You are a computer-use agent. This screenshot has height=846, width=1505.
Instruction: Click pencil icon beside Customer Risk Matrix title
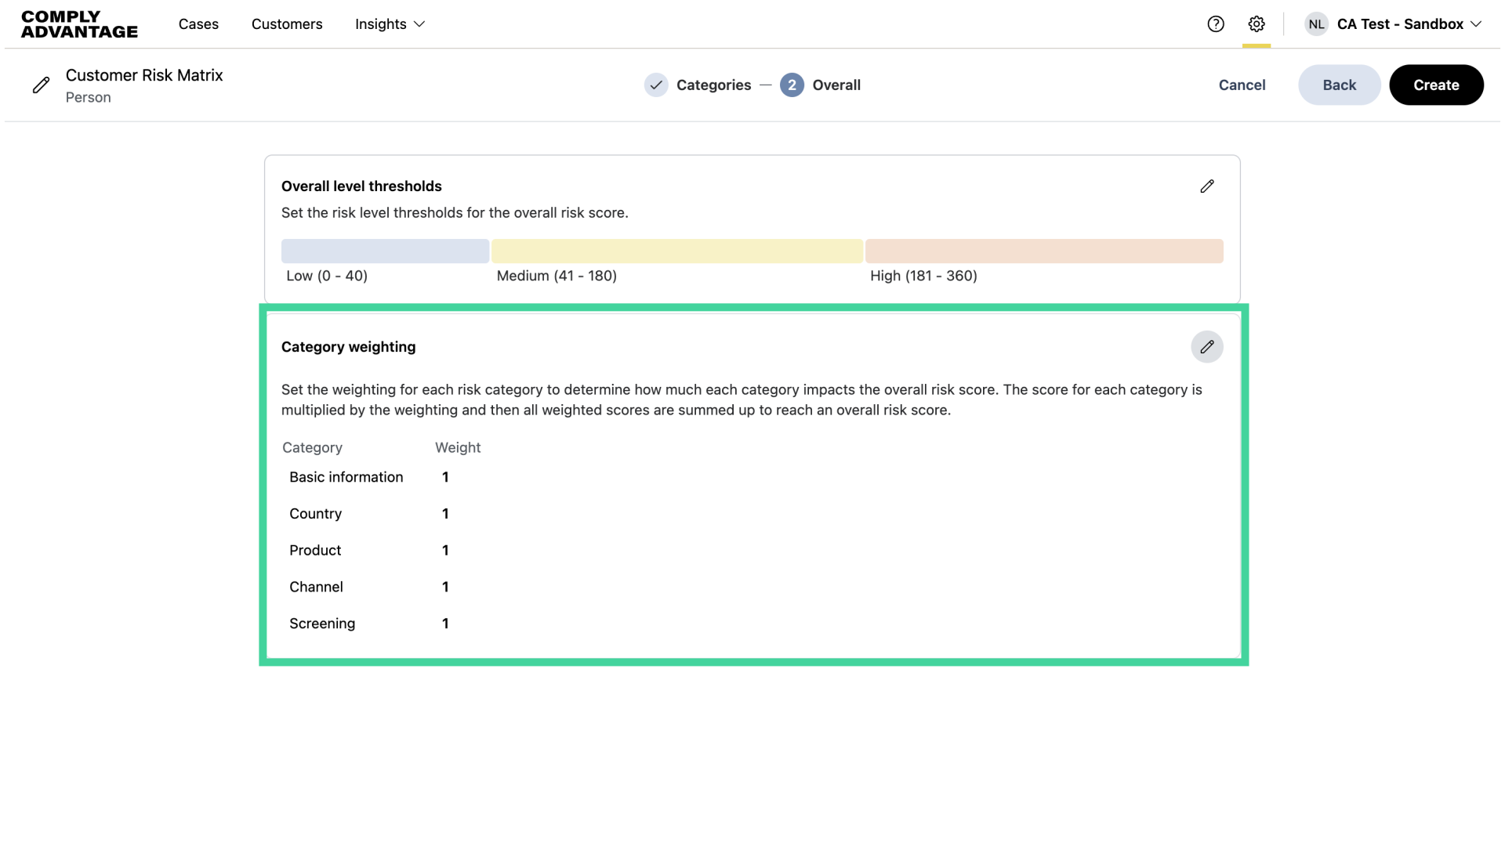pyautogui.click(x=42, y=85)
